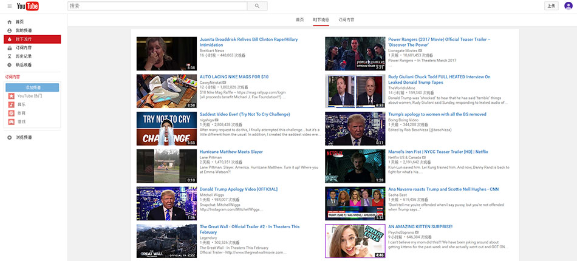Open the Gaming (游戏) channel icon
Image resolution: width=577 pixels, height=261 pixels.
[12, 121]
